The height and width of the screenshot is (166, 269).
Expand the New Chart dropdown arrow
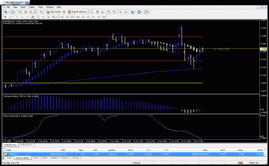click(x=8, y=12)
